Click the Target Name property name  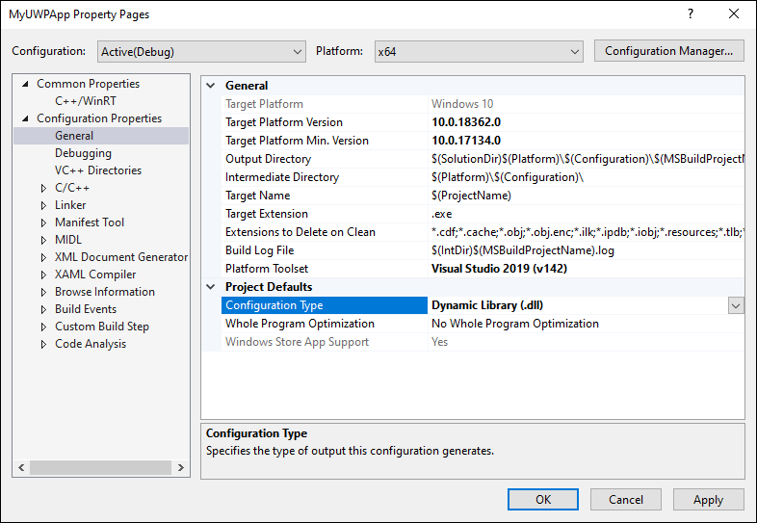[257, 196]
